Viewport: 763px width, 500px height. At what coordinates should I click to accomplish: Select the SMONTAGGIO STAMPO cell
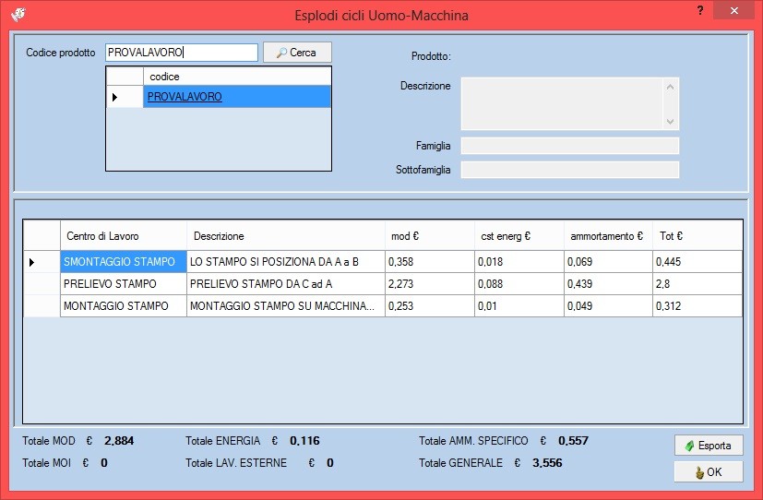(123, 262)
